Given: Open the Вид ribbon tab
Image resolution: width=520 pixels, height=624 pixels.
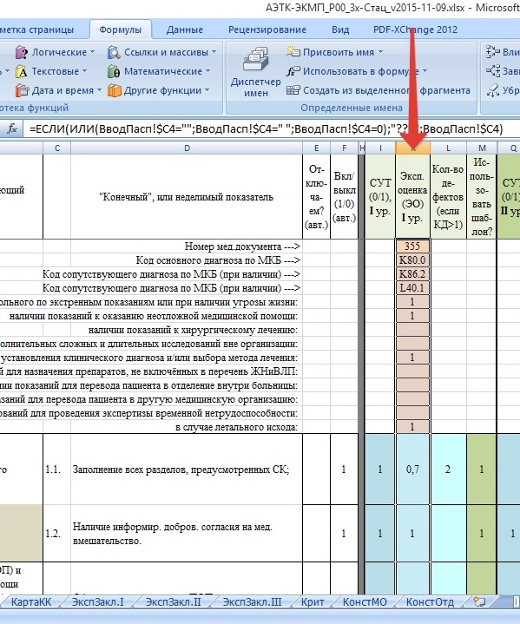Looking at the screenshot, I should point(340,30).
